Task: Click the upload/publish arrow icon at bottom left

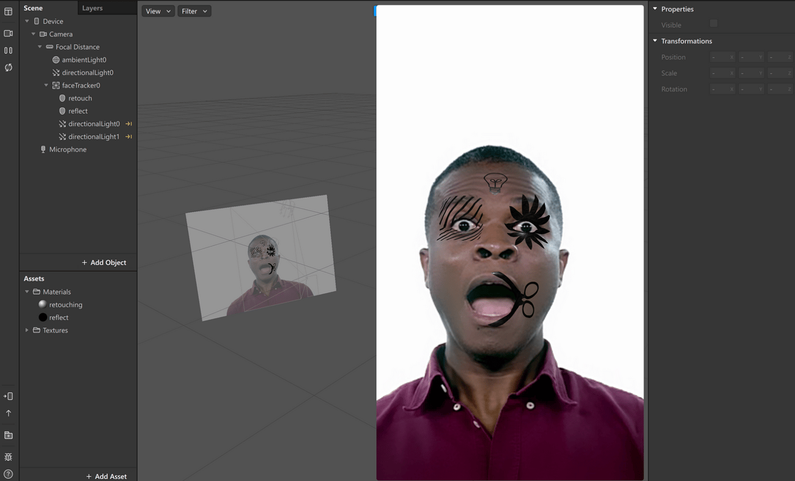Action: tap(8, 413)
